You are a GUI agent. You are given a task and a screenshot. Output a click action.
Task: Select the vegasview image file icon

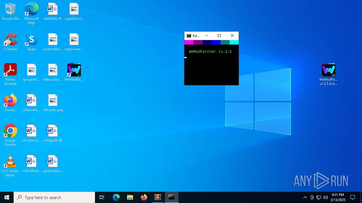pyautogui.click(x=74, y=42)
